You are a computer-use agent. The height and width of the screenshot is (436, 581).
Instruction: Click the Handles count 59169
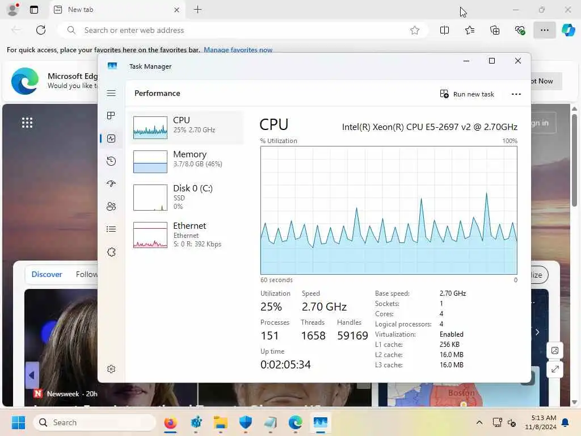(x=352, y=336)
